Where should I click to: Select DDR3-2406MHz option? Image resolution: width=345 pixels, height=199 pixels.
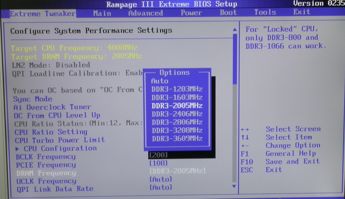point(177,114)
